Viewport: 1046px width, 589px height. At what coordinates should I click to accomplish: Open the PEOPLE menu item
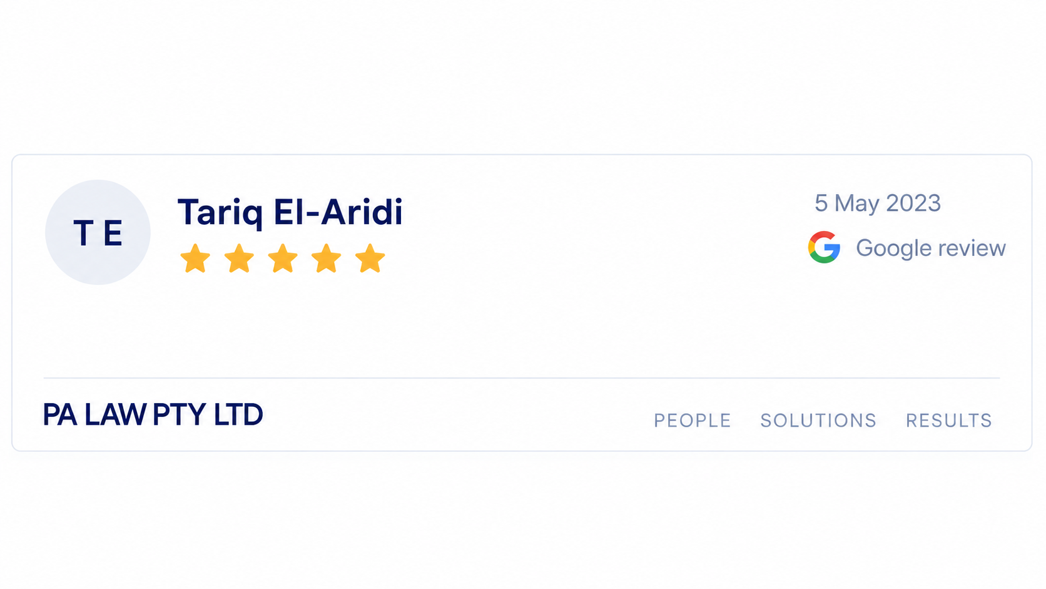(x=693, y=420)
